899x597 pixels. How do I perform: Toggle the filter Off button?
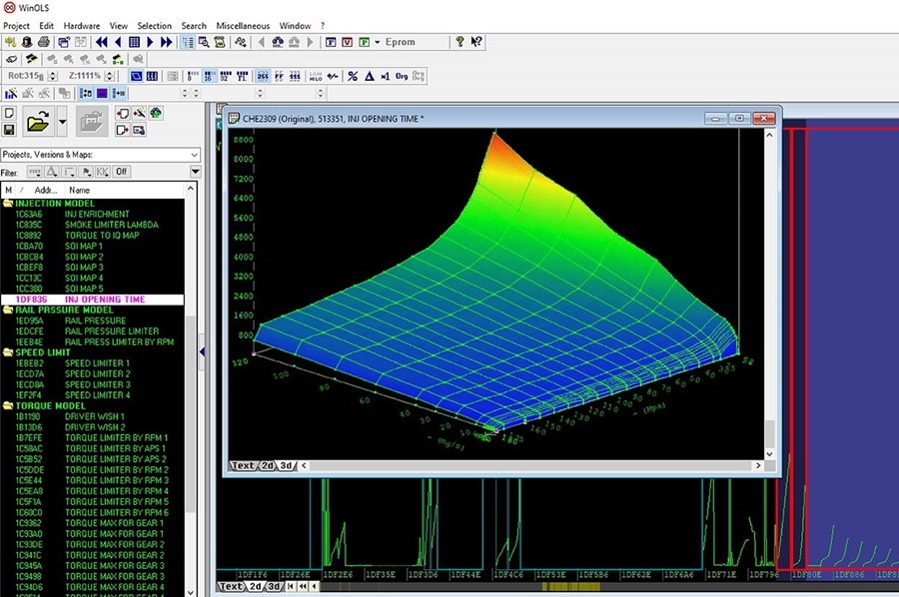121,172
